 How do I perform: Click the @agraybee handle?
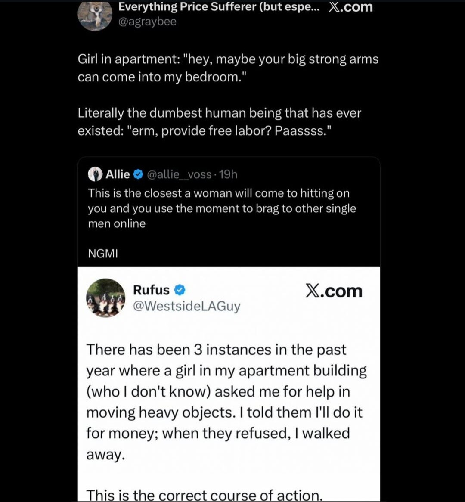pos(147,22)
